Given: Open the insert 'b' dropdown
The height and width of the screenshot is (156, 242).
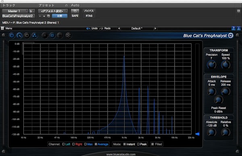Looking at the screenshot, I should (x=31, y=11).
